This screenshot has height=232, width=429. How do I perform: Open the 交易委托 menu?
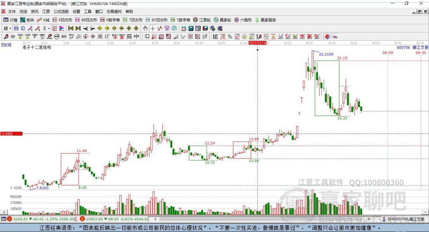114,11
